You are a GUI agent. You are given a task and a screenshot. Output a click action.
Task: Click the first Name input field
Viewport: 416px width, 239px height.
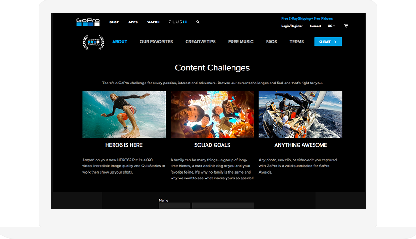(174, 205)
